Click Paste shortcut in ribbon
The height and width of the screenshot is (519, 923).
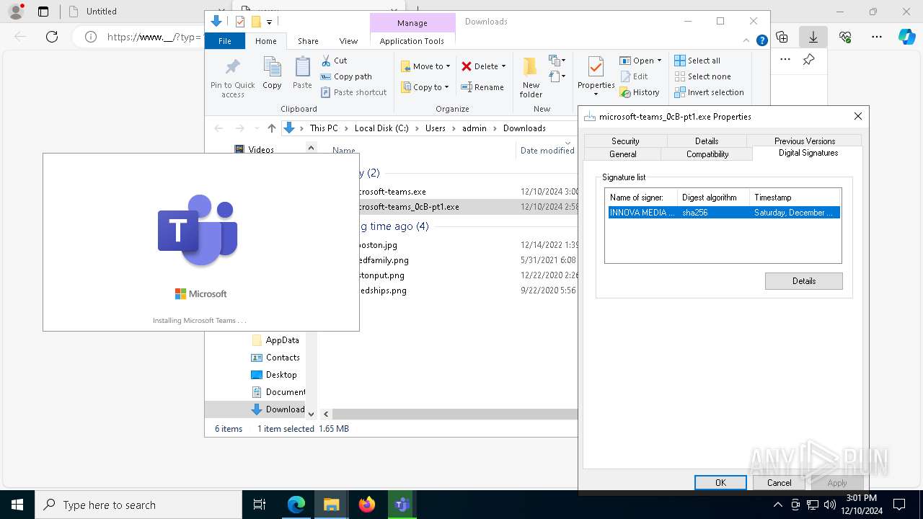(x=354, y=92)
